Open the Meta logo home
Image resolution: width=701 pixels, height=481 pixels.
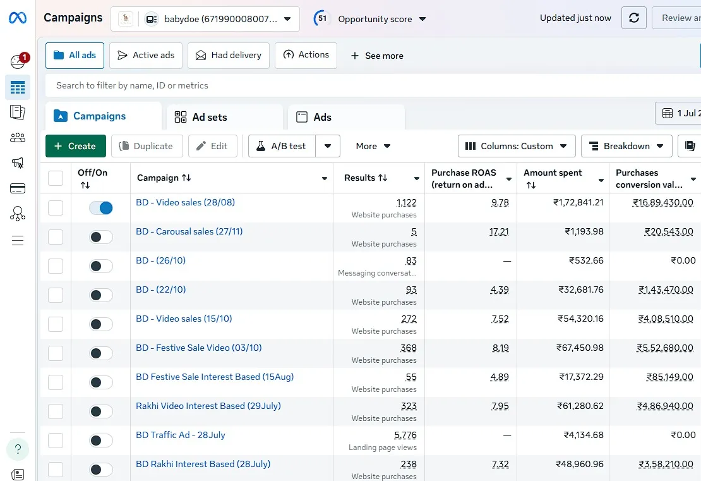point(18,18)
